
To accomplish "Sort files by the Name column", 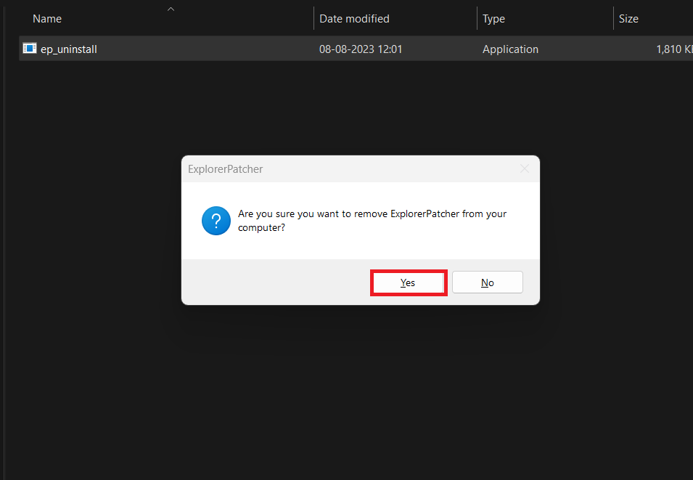I will [x=46, y=18].
